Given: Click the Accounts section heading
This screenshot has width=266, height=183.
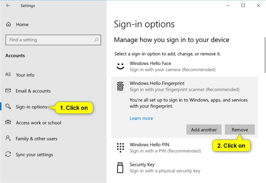Looking at the screenshot, I should pos(15,56).
